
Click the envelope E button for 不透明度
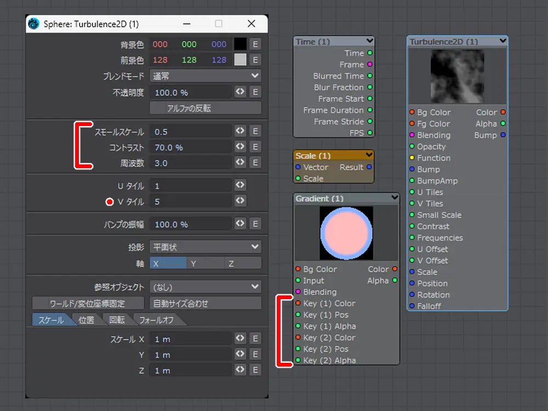(x=255, y=92)
